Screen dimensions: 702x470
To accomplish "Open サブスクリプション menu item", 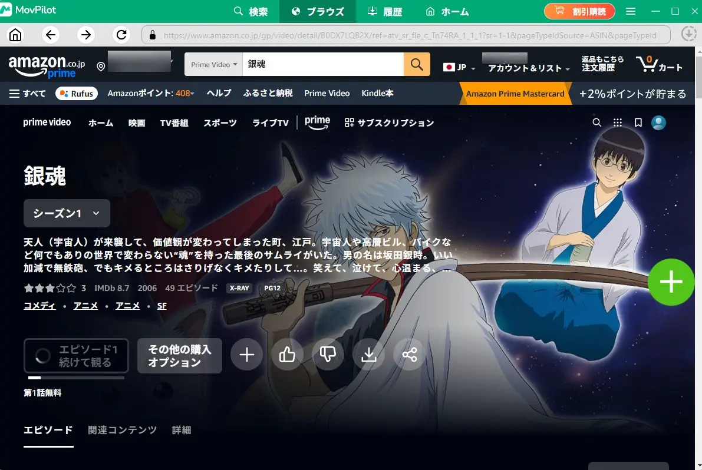I will [x=389, y=123].
